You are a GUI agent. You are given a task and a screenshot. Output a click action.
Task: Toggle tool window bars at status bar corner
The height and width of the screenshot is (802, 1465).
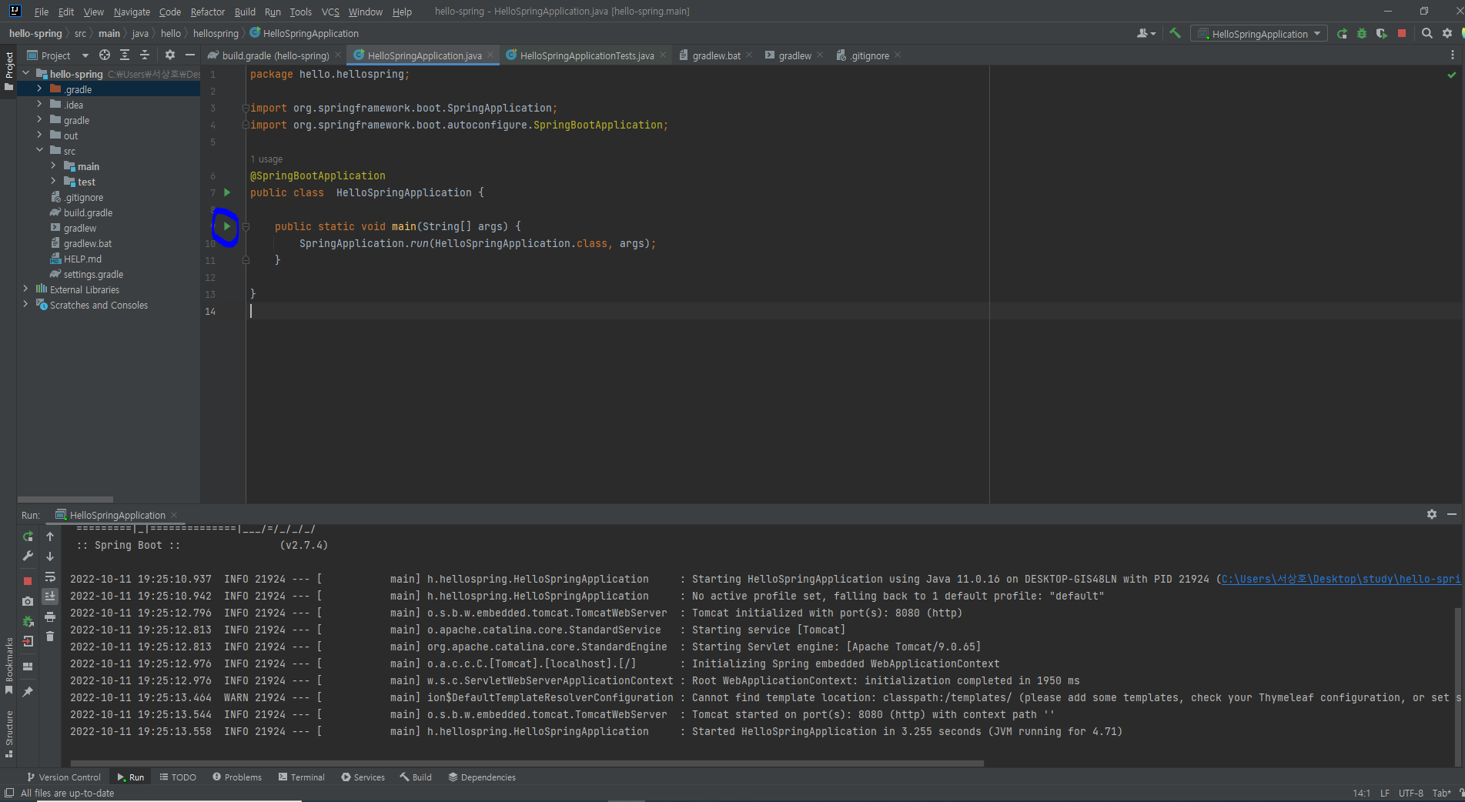(x=9, y=794)
